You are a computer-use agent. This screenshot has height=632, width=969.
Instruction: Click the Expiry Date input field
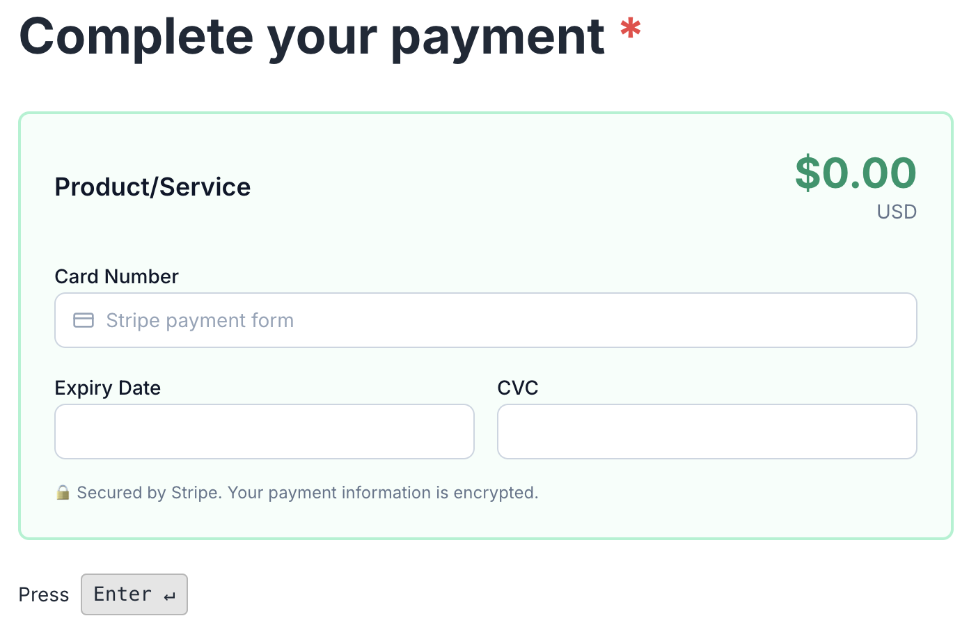pos(264,432)
